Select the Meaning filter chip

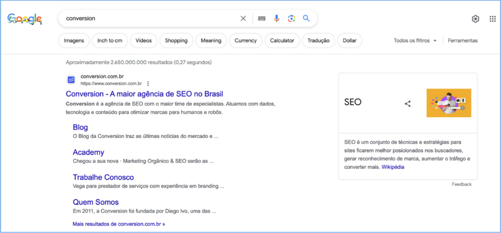[x=211, y=41]
